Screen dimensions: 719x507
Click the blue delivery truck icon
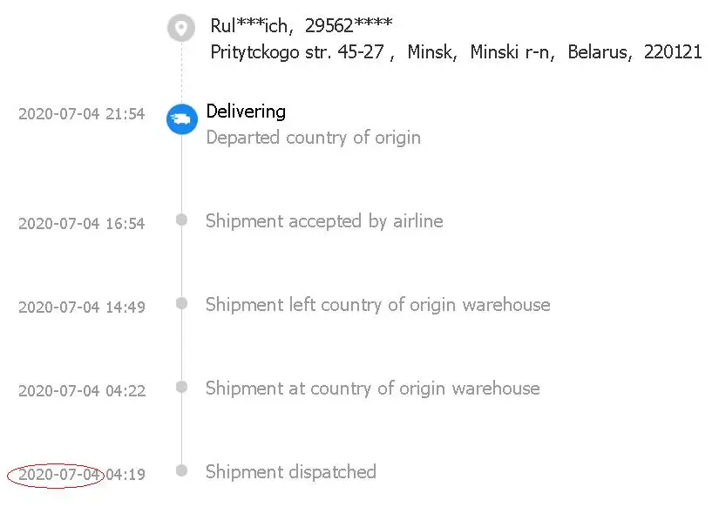(x=181, y=118)
